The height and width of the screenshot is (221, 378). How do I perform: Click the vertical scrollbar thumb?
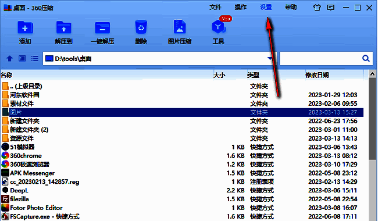(372, 119)
